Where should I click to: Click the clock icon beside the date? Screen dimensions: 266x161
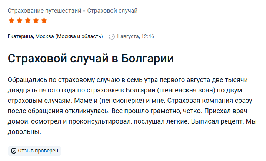coord(112,36)
